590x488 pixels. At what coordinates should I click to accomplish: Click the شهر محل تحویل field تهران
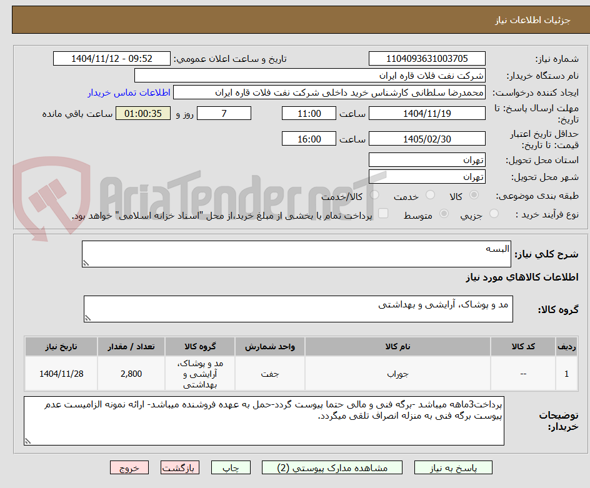point(427,177)
